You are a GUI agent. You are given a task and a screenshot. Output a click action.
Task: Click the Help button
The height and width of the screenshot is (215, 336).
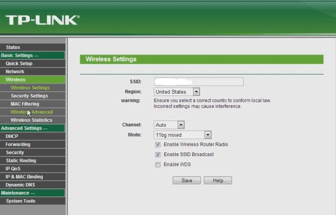point(218,181)
